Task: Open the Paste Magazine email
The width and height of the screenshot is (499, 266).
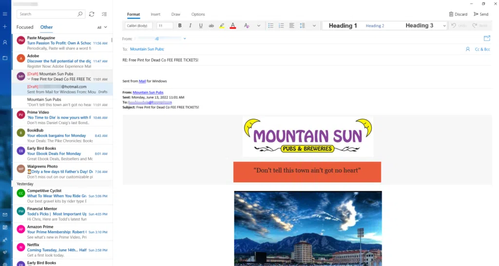Action: pyautogui.click(x=62, y=43)
